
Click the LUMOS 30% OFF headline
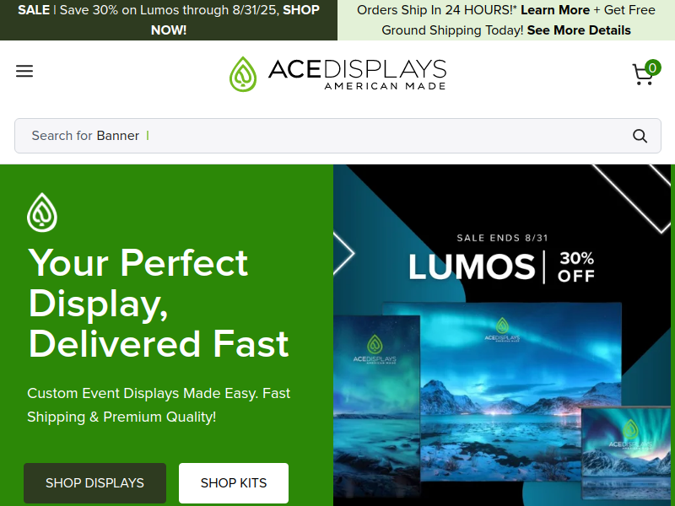[501, 266]
